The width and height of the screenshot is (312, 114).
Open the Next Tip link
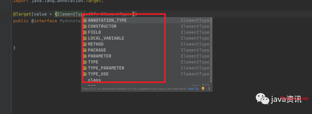[x=193, y=89]
